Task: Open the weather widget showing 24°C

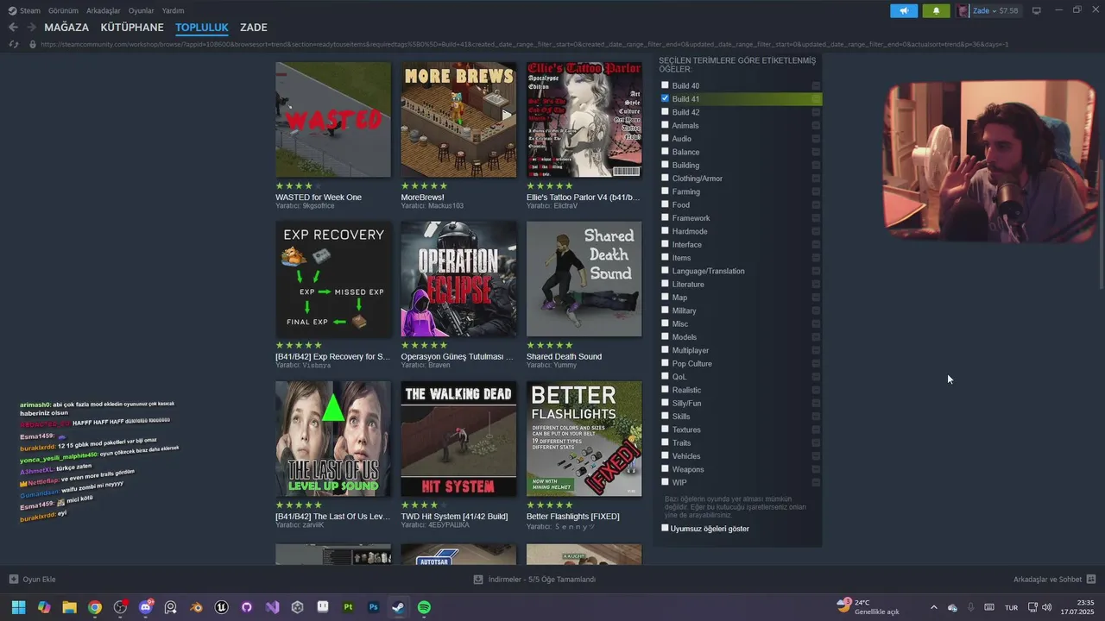Action: [x=868, y=607]
